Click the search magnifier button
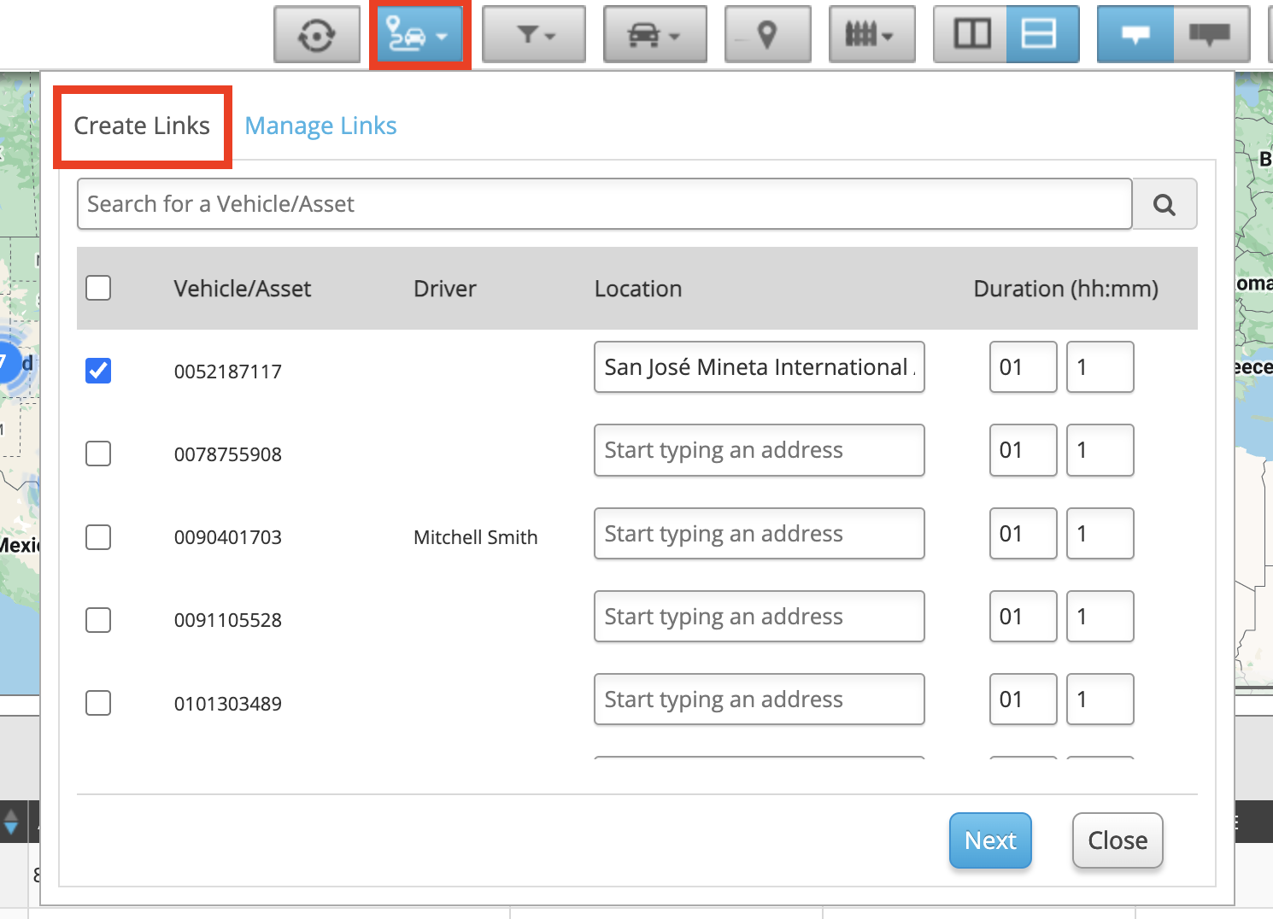 pos(1164,204)
